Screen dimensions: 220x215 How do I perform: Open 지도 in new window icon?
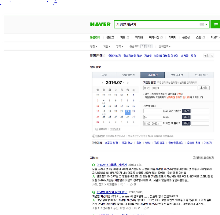click(128, 38)
